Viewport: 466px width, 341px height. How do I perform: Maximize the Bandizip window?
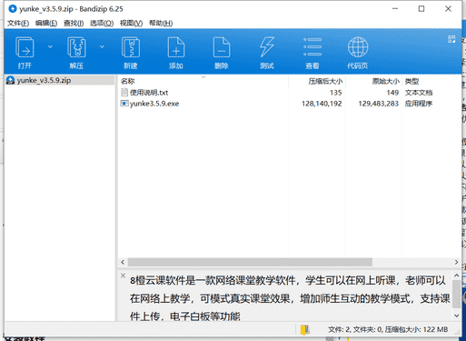pyautogui.click(x=421, y=9)
